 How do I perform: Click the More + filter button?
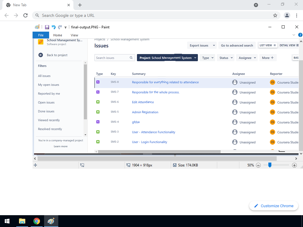click(268, 58)
